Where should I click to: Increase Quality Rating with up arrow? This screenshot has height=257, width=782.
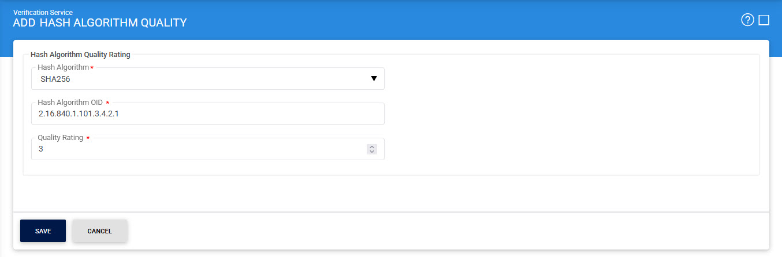coord(372,147)
